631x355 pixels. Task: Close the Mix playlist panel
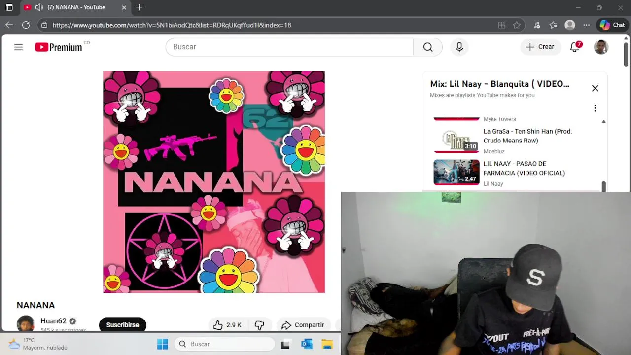click(x=595, y=88)
